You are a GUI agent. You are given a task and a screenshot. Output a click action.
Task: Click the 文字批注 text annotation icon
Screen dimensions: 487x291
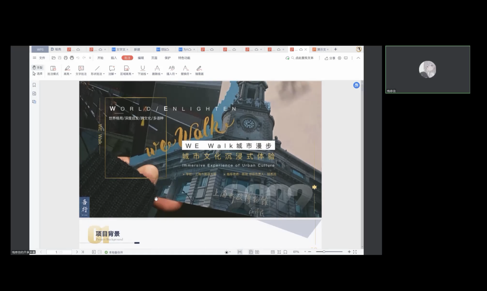click(81, 70)
